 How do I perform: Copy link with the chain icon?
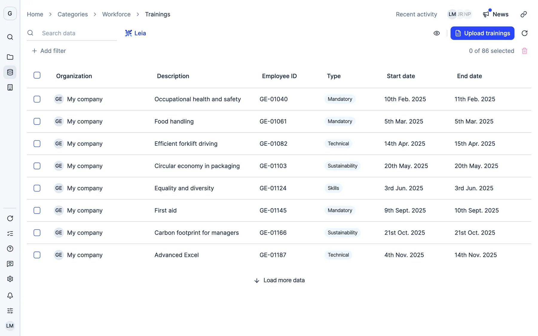point(524,14)
